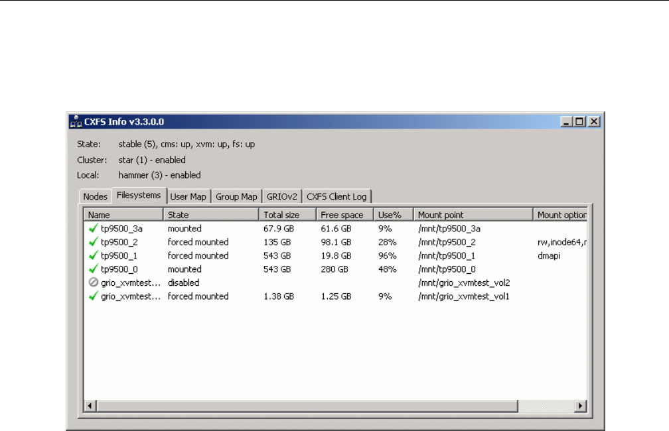The image size is (669, 431).
Task: Click the horizontal scrollbar thumb
Action: [x=307, y=406]
